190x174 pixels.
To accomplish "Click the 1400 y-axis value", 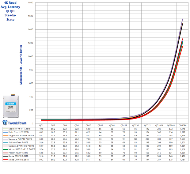I will 31,29.
